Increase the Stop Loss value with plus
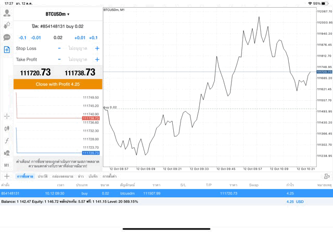Viewport: 333px width, 232px height. pos(97,48)
